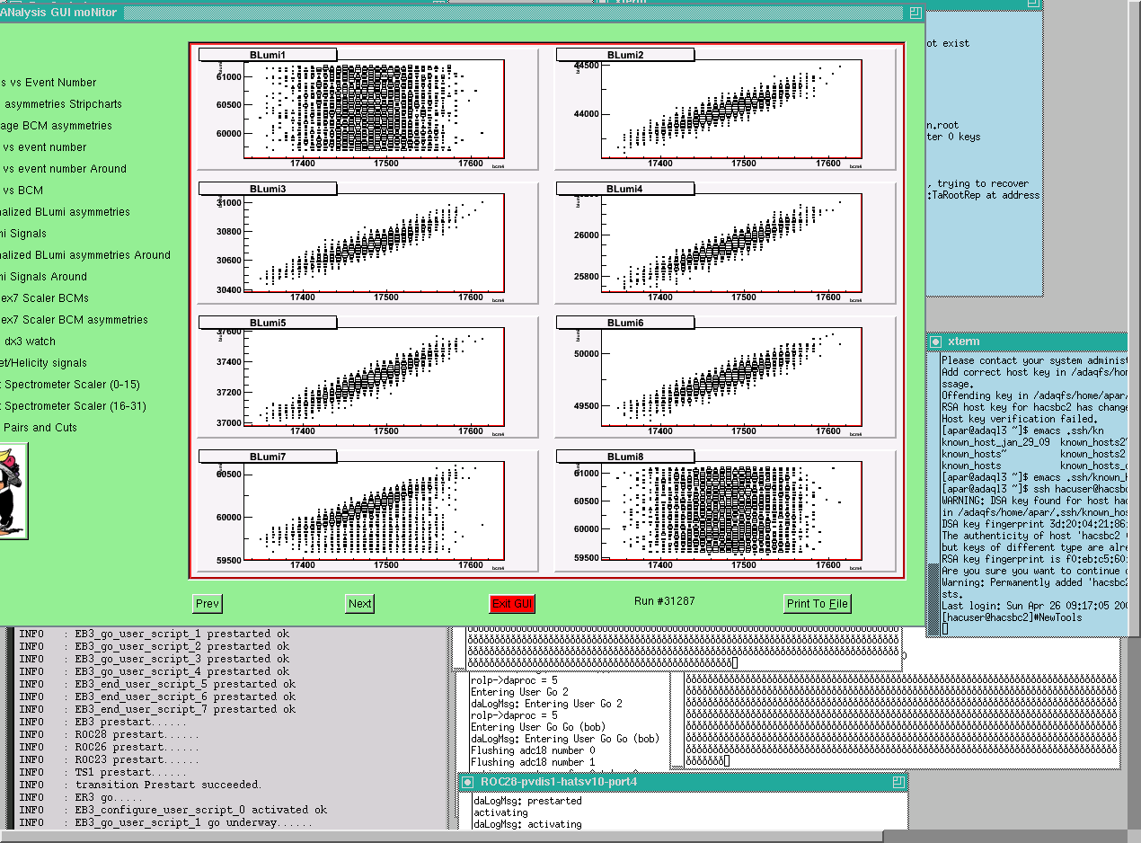Click the BLumi4 plot title box
Screen dimensions: 1141x843
click(625, 189)
